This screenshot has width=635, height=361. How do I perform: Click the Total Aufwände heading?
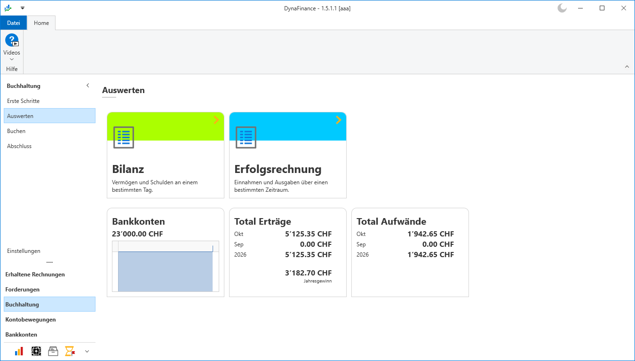point(391,221)
